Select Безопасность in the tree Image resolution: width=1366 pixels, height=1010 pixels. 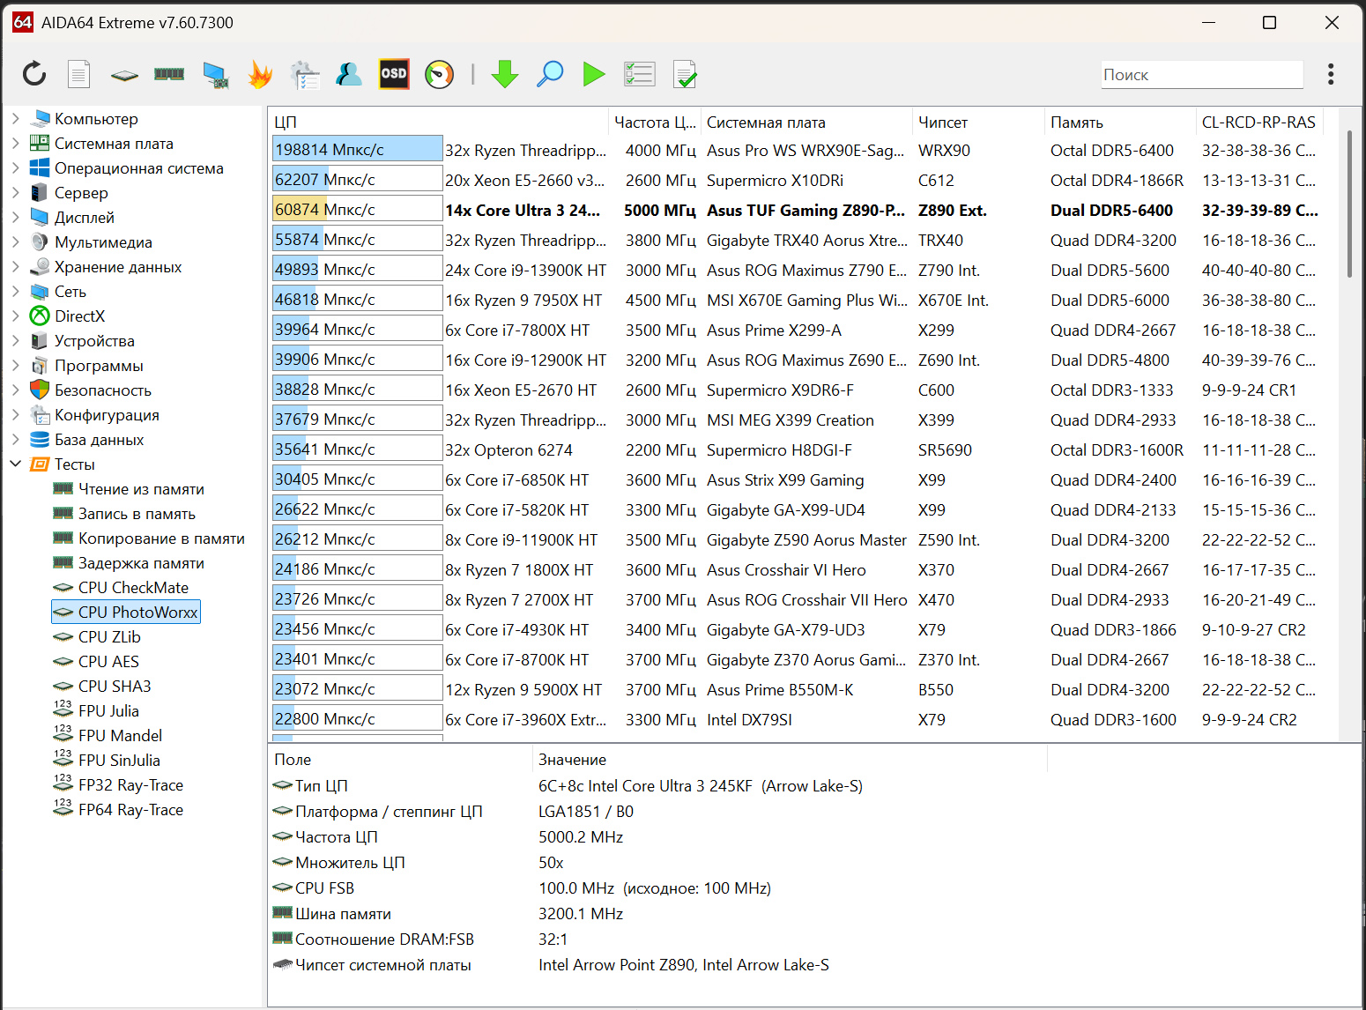tap(102, 390)
